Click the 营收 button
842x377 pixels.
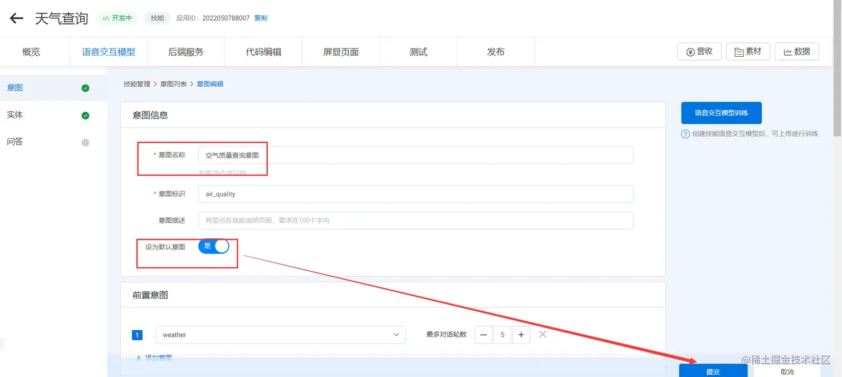tap(699, 51)
